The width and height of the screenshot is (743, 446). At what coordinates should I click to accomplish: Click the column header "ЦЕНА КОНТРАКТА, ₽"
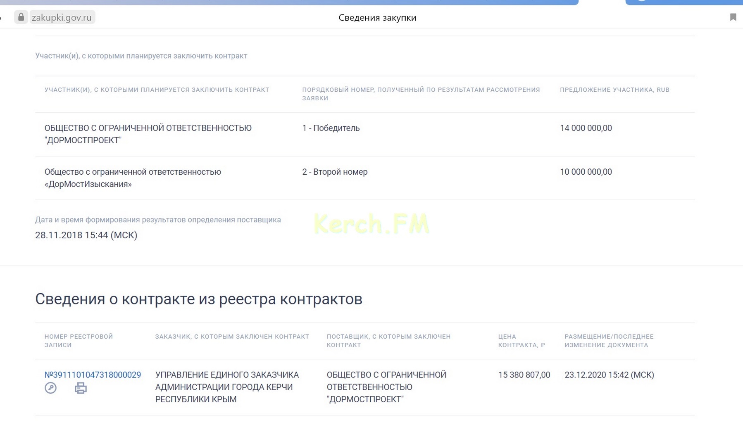tap(522, 341)
